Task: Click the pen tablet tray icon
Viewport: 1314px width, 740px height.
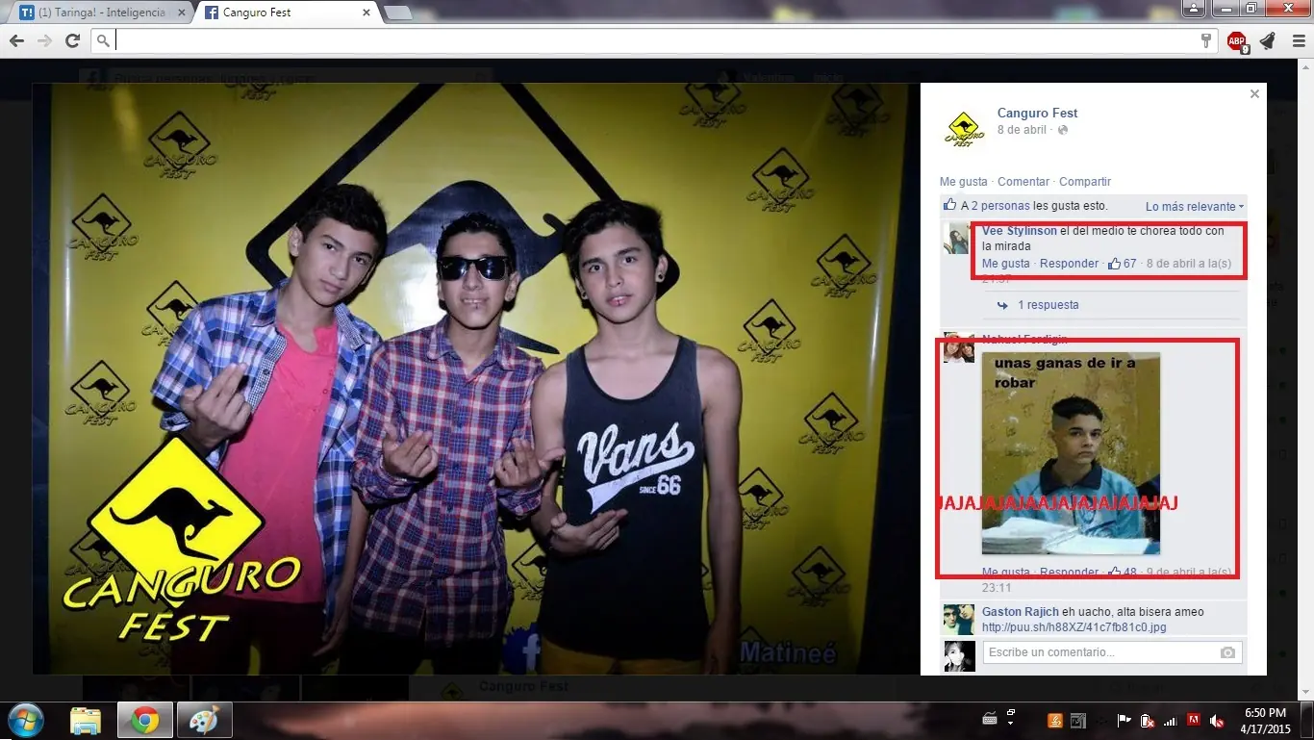Action: tap(1078, 721)
